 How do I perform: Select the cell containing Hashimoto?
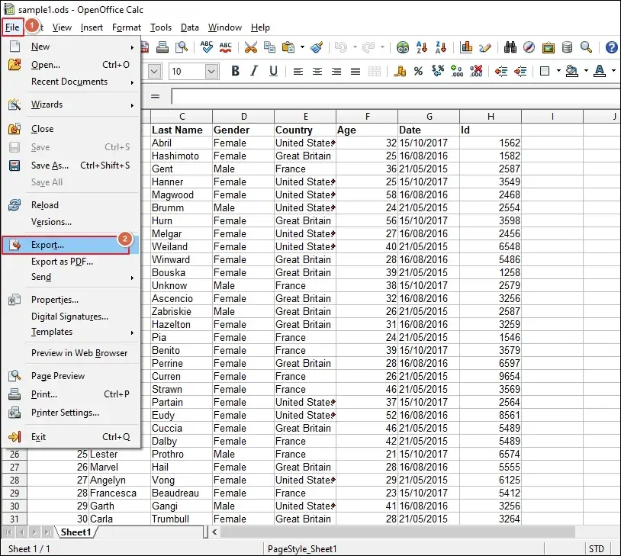click(182, 156)
